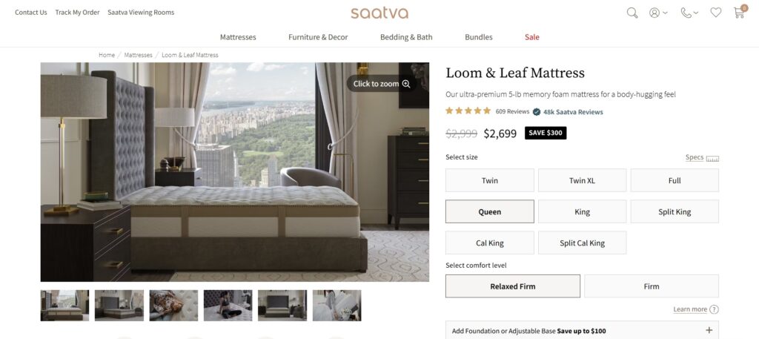Click the Saatva logo
This screenshot has height=339, width=759.
coord(379,13)
